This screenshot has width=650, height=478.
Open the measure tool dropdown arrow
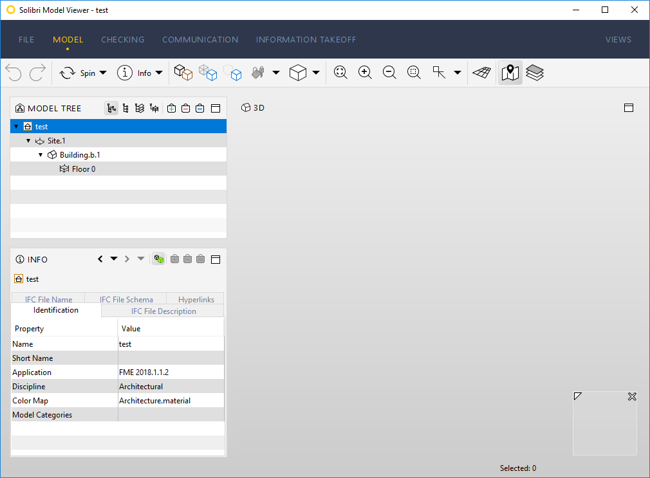click(x=457, y=73)
